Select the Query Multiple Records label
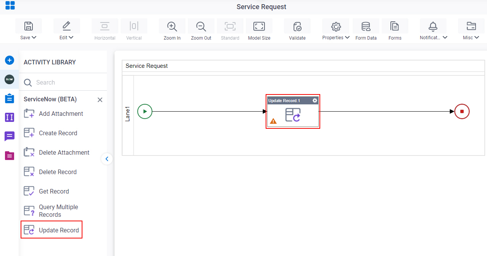 click(58, 211)
